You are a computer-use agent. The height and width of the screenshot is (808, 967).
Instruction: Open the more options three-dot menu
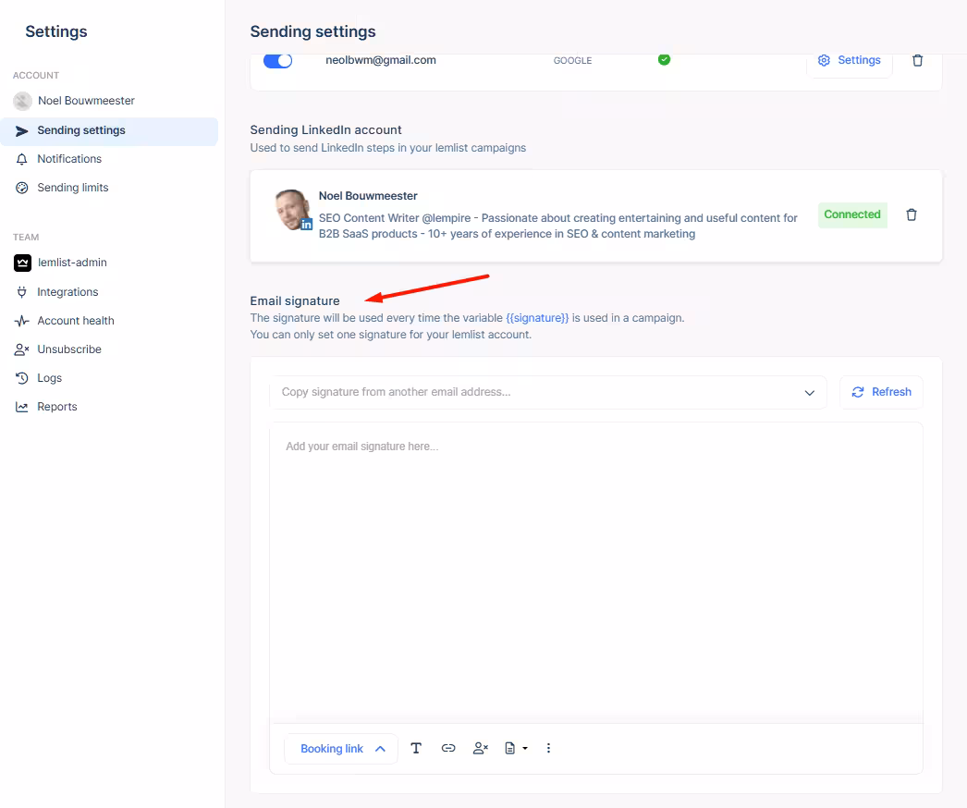[x=548, y=748]
